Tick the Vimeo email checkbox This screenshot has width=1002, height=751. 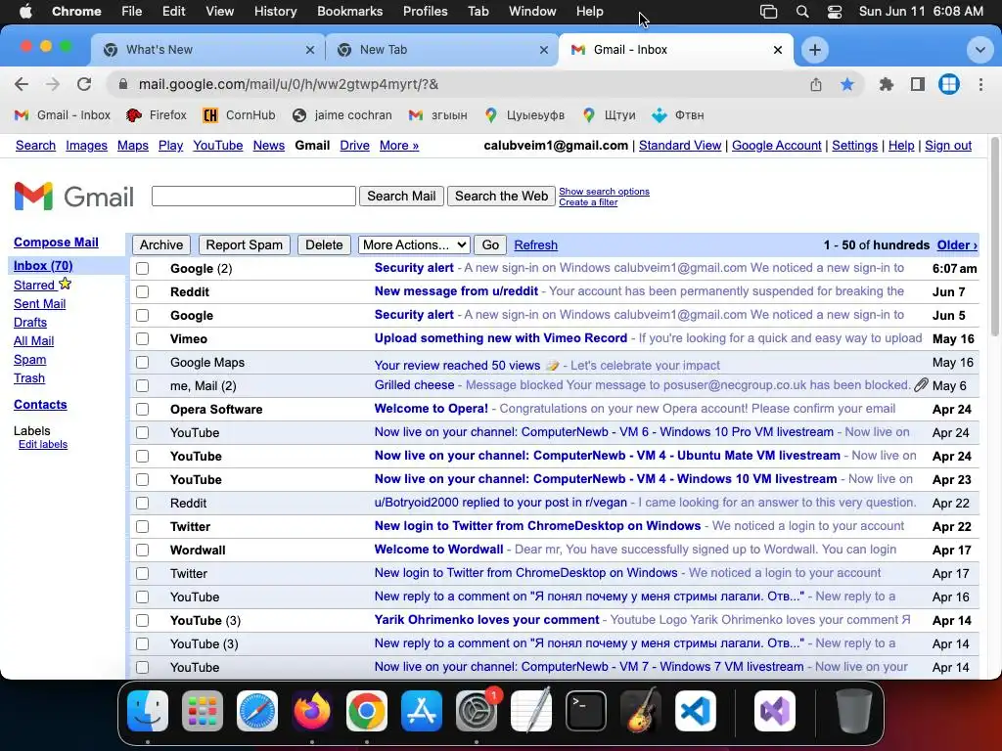click(143, 338)
